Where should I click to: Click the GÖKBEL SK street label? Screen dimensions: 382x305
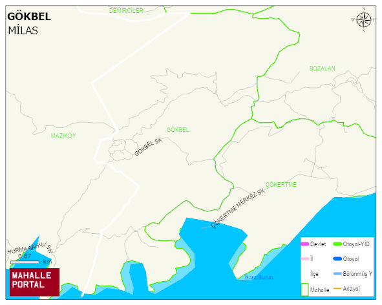(x=148, y=147)
